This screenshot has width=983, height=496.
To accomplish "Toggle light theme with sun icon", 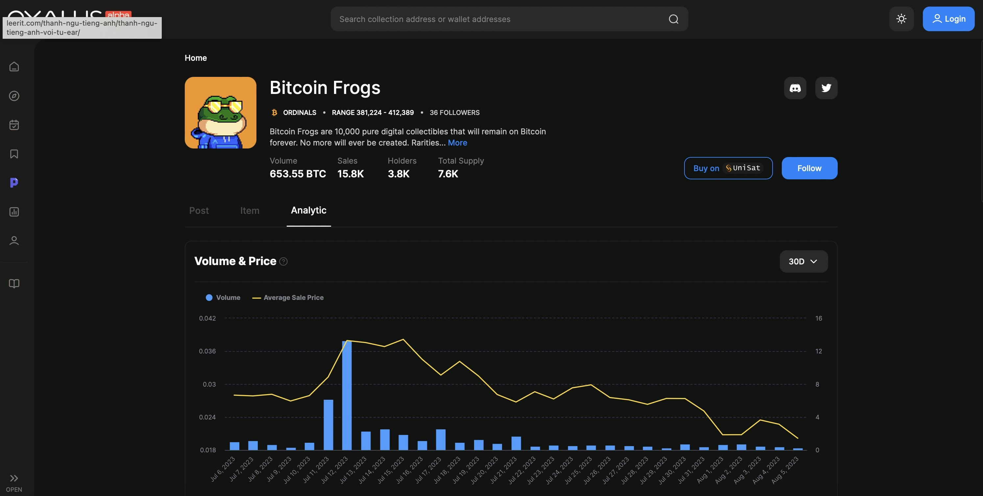I will coord(901,19).
